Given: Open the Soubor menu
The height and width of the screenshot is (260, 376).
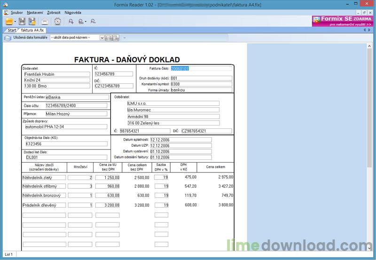Looking at the screenshot, I should coord(16,13).
